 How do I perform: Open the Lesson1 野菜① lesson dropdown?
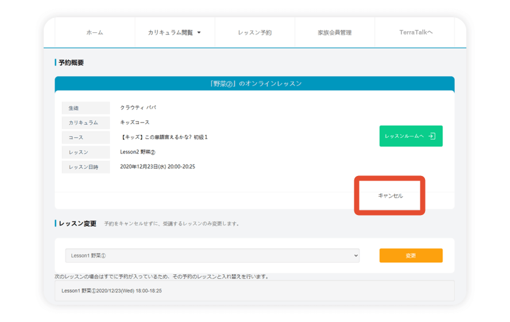pos(212,255)
